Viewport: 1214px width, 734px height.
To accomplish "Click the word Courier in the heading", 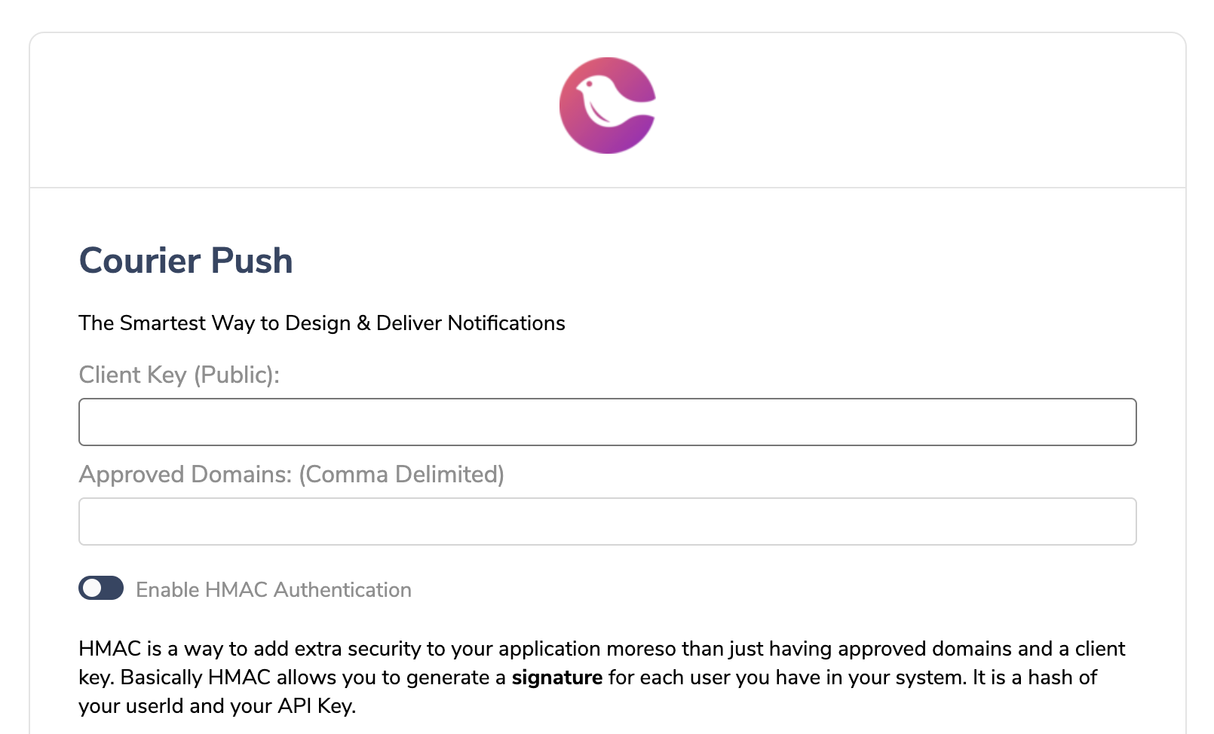I will tap(140, 261).
